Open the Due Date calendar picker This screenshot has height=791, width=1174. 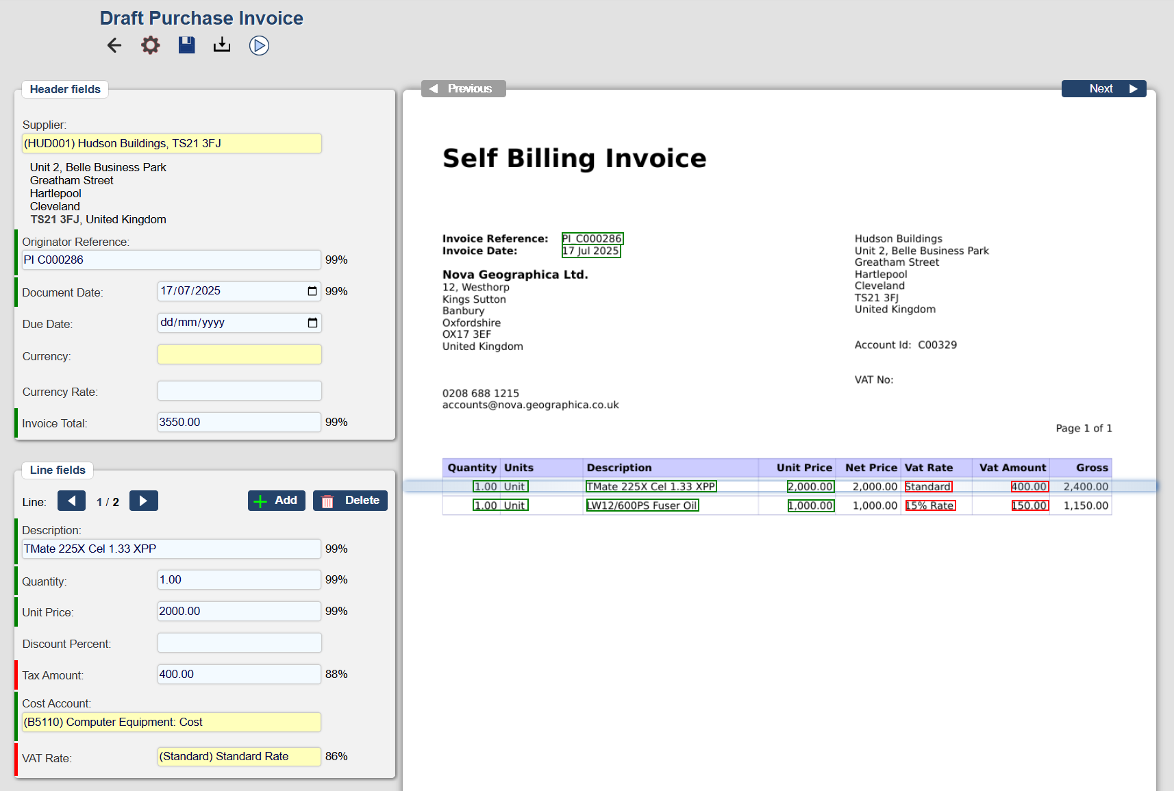(x=312, y=323)
